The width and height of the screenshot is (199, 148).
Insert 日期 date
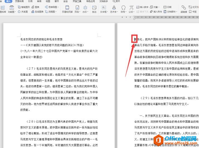pyautogui.click(x=168, y=7)
